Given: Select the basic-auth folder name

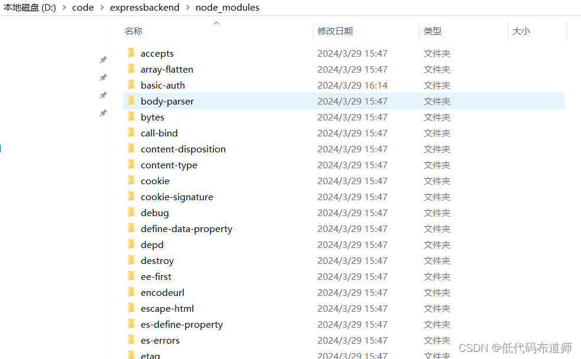Looking at the screenshot, I should (163, 85).
